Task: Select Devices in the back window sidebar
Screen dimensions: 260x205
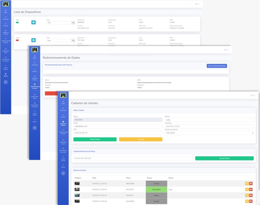Action: (6, 75)
